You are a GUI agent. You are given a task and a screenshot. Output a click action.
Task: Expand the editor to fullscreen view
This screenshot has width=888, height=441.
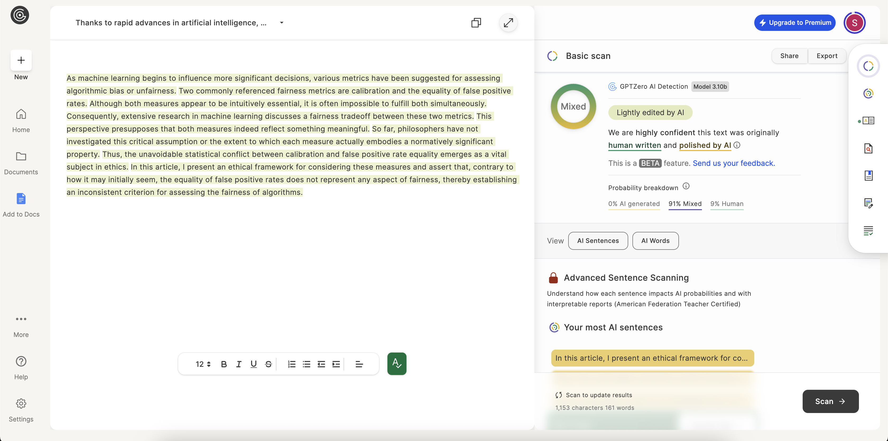coord(508,23)
